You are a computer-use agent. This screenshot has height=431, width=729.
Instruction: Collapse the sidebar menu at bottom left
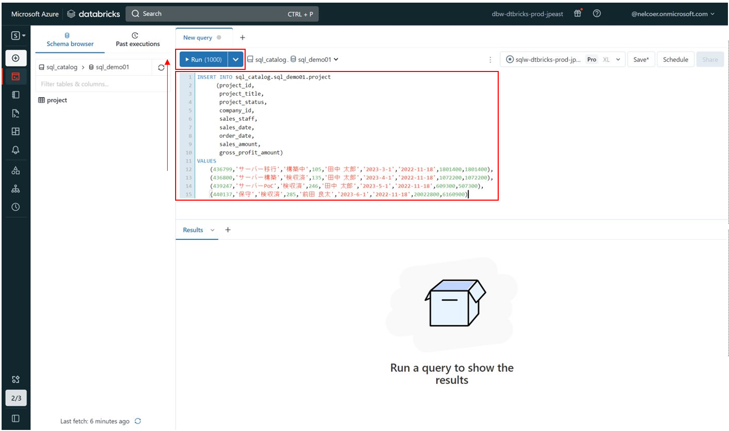[x=15, y=418]
